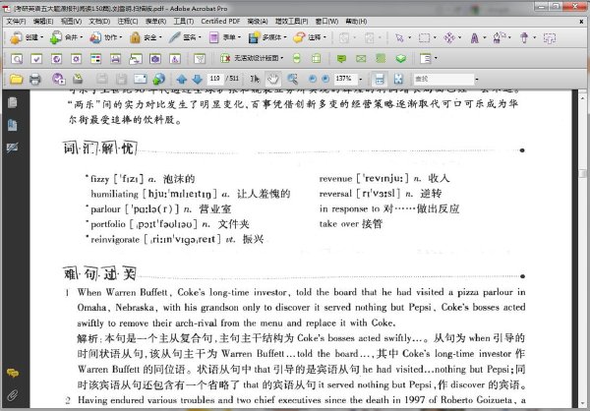The height and width of the screenshot is (411, 590).
Task: Print document with printer icon
Action: pos(35,79)
